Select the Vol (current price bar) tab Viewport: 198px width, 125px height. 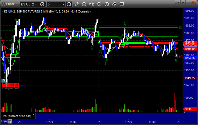(x=16, y=116)
